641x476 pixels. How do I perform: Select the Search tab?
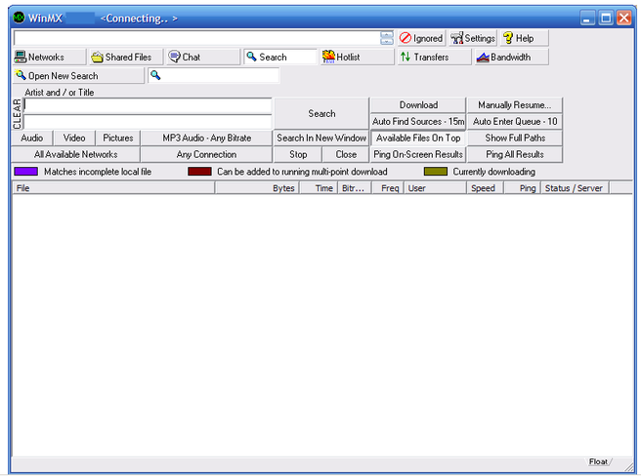(280, 57)
